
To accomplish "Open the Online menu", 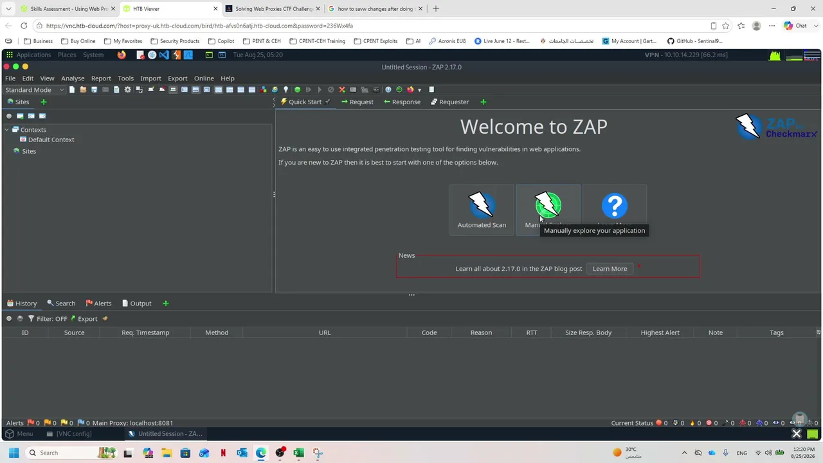I will [x=204, y=78].
